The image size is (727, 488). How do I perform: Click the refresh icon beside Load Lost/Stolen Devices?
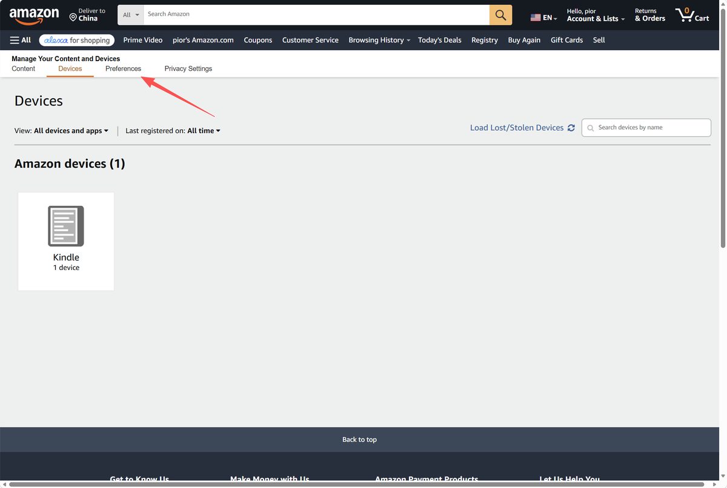click(571, 128)
